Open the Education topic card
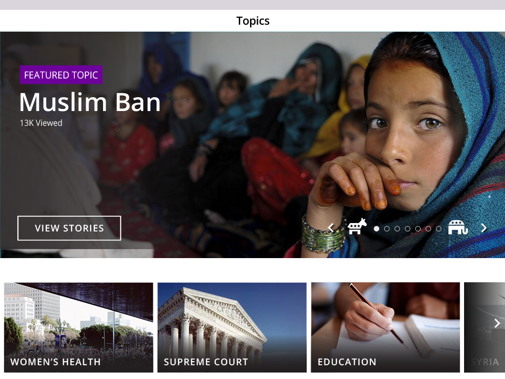This screenshot has height=379, width=505. point(386,328)
